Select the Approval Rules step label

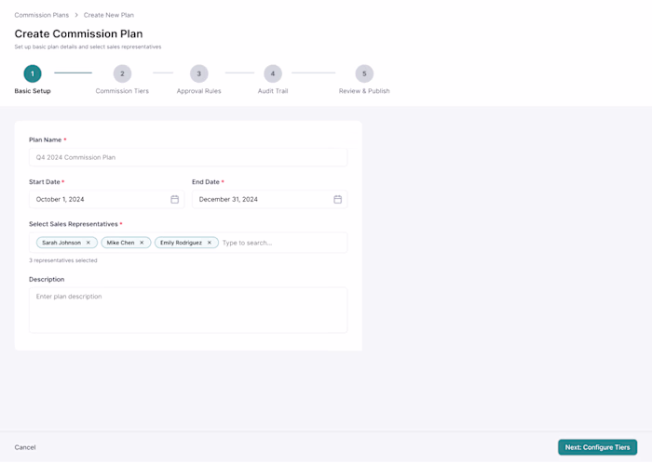pyautogui.click(x=198, y=91)
